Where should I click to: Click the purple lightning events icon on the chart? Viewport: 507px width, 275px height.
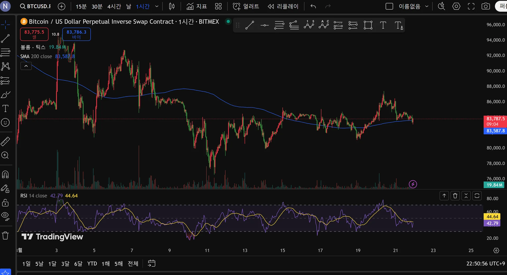coord(413,184)
